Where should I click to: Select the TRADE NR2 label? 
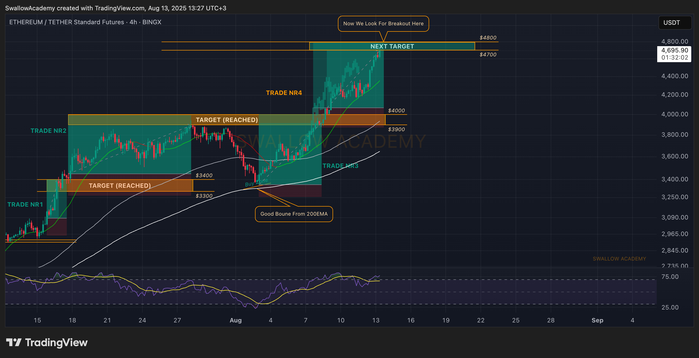pos(48,131)
